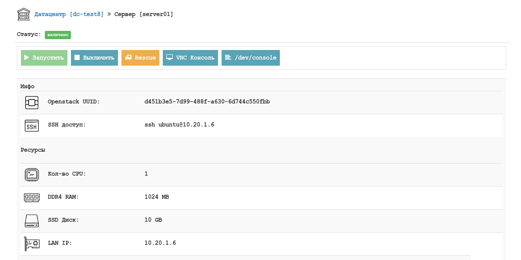Open the /dev/console log
Viewport: 521px width, 260px height.
250,58
